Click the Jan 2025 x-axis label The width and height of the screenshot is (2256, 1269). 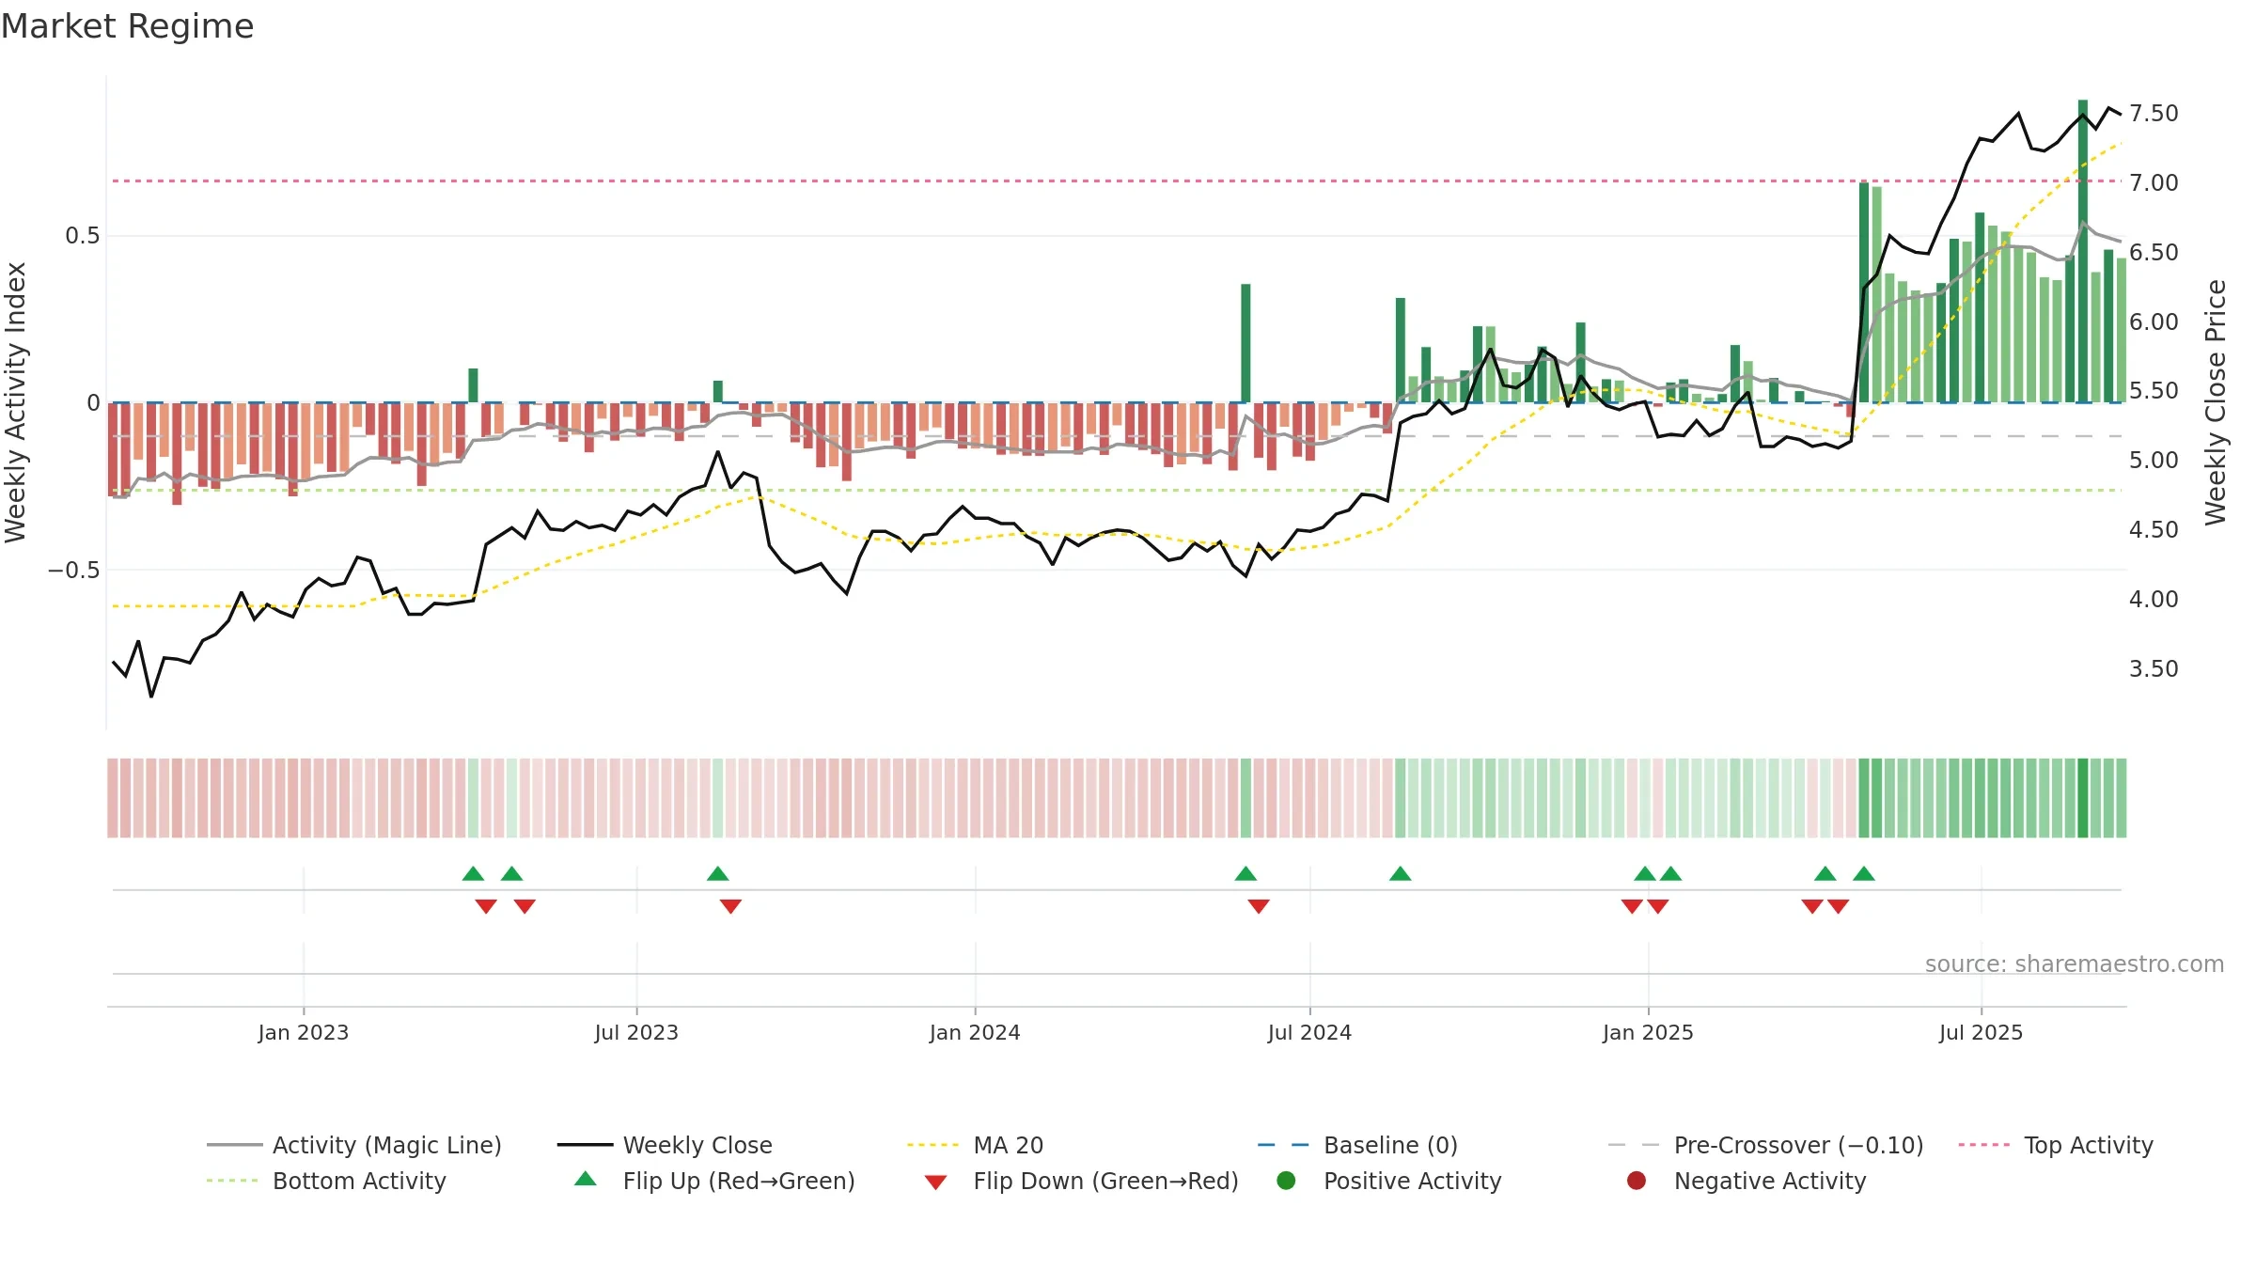(x=1648, y=1032)
